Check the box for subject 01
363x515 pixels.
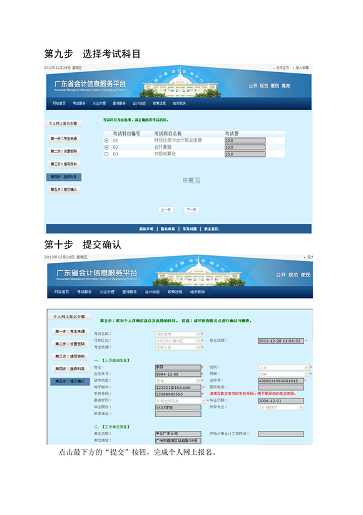[106, 141]
